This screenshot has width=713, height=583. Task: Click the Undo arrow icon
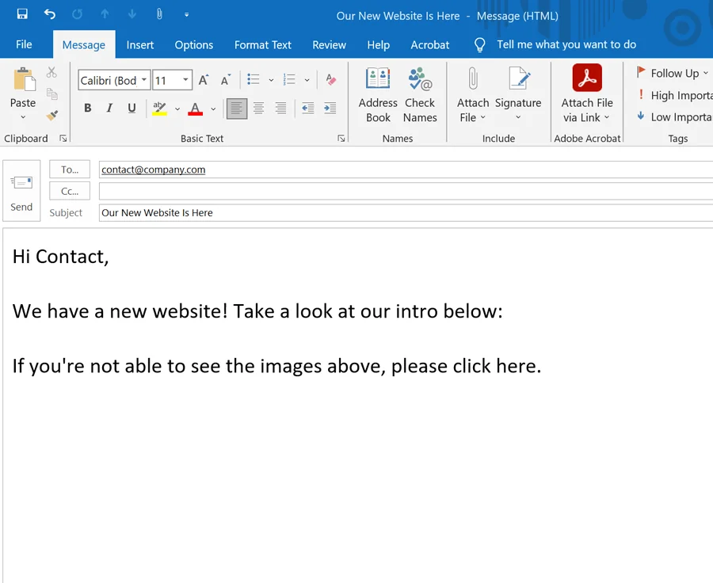coord(50,14)
